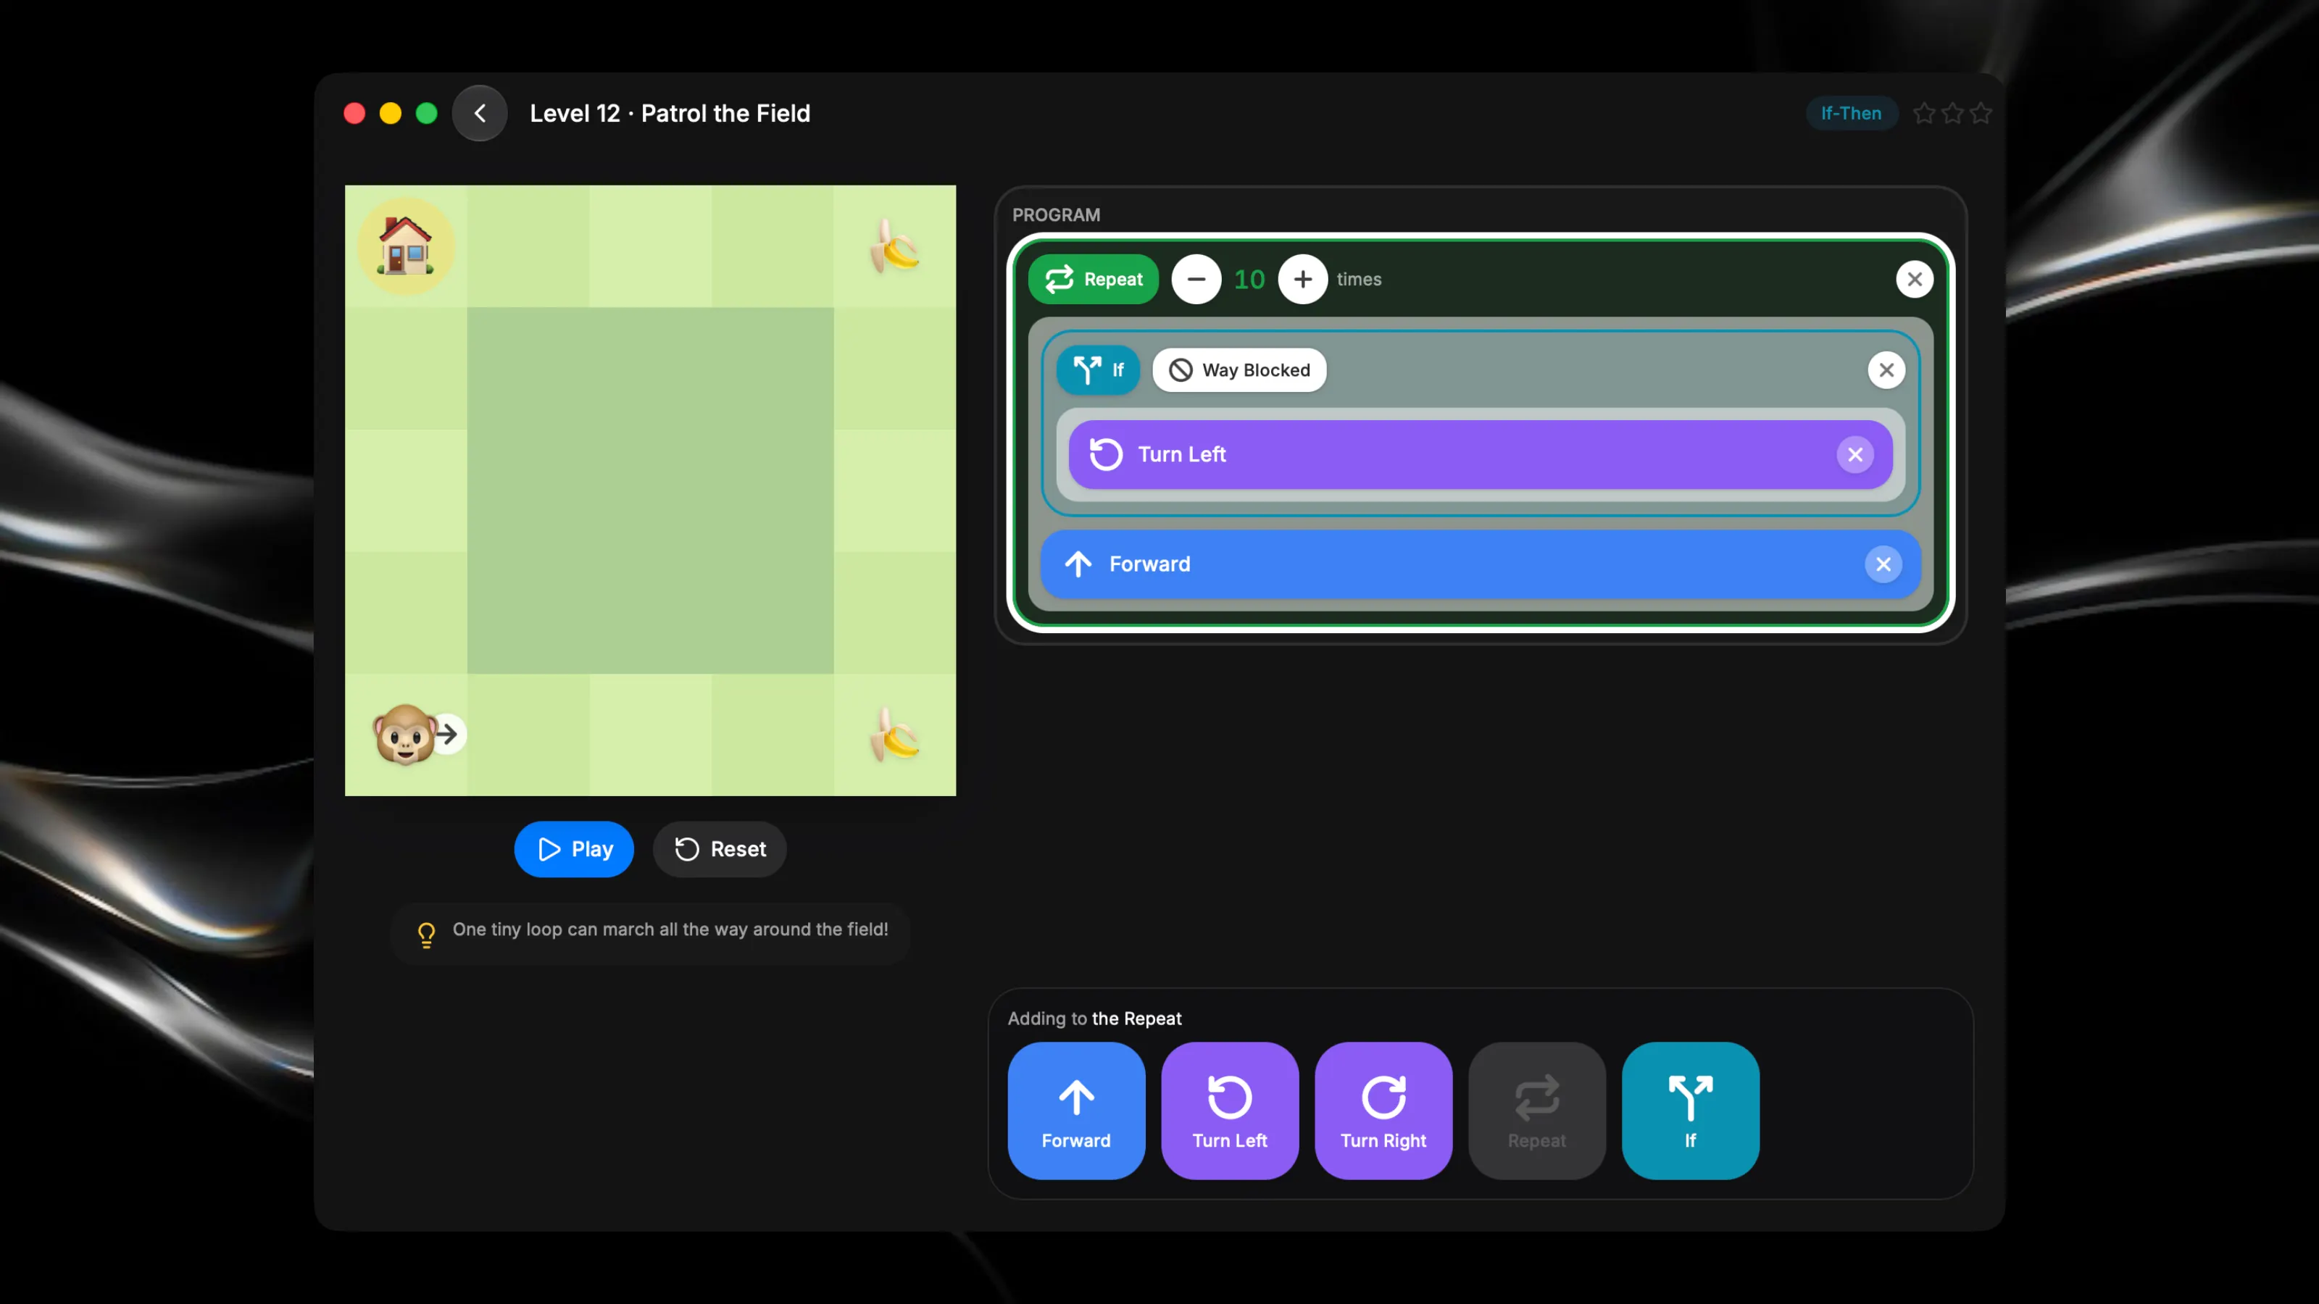The image size is (2319, 1304).
Task: Select the Repeat block header
Action: (1094, 279)
